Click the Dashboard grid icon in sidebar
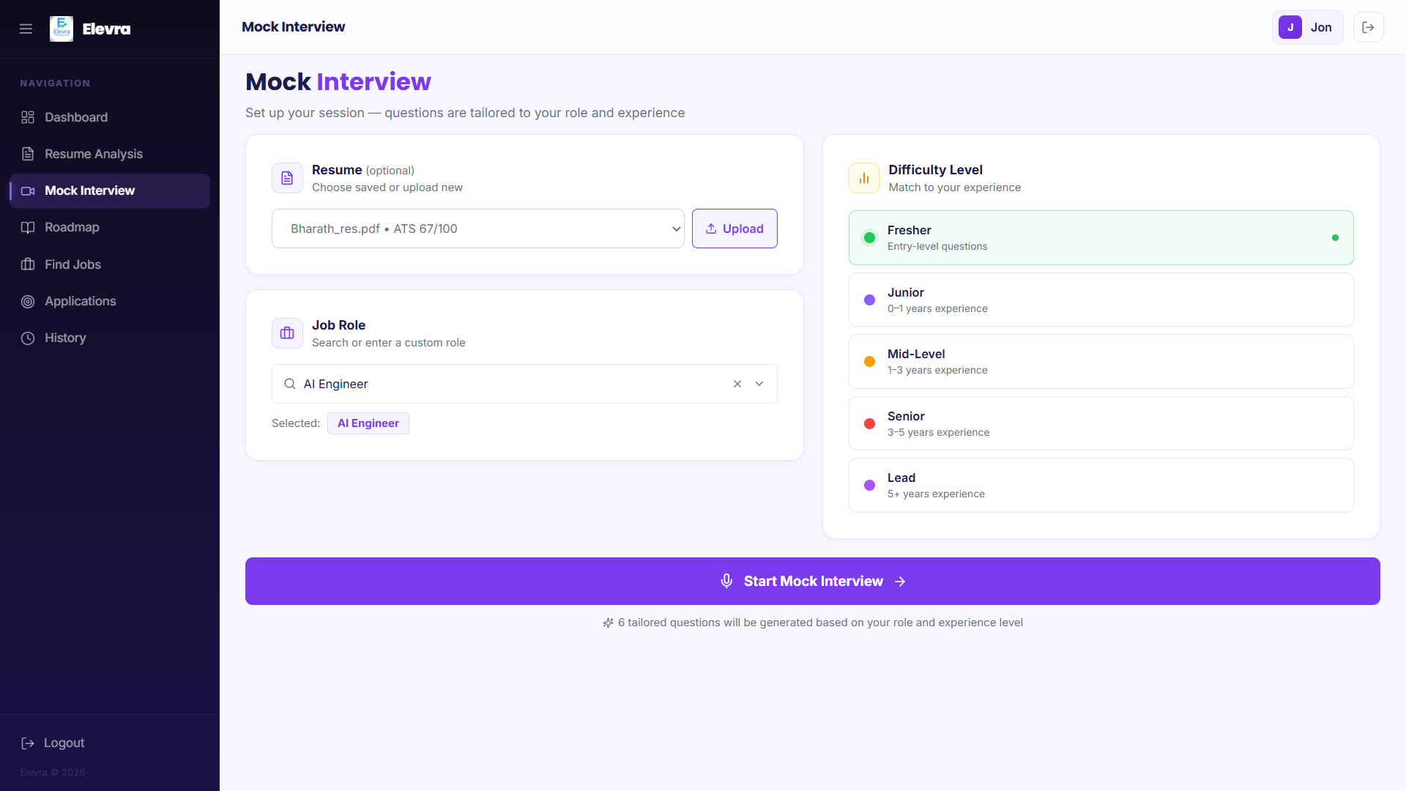The height and width of the screenshot is (791, 1406). pos(28,117)
